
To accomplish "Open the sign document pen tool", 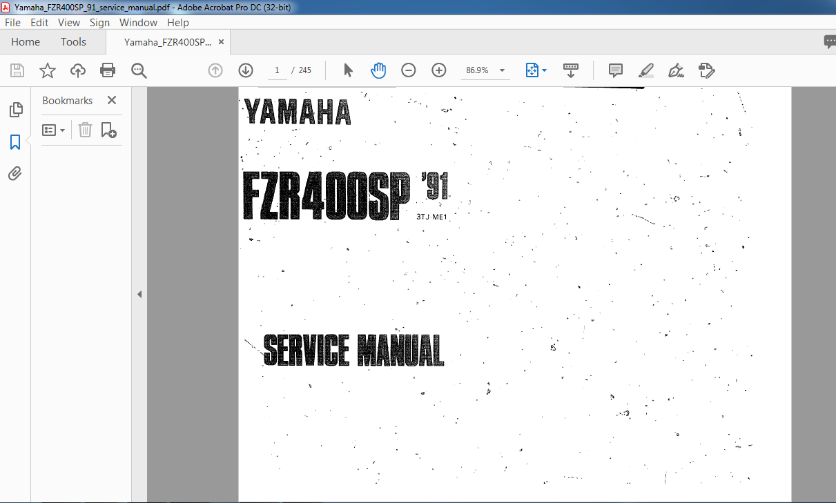I will pyautogui.click(x=677, y=70).
